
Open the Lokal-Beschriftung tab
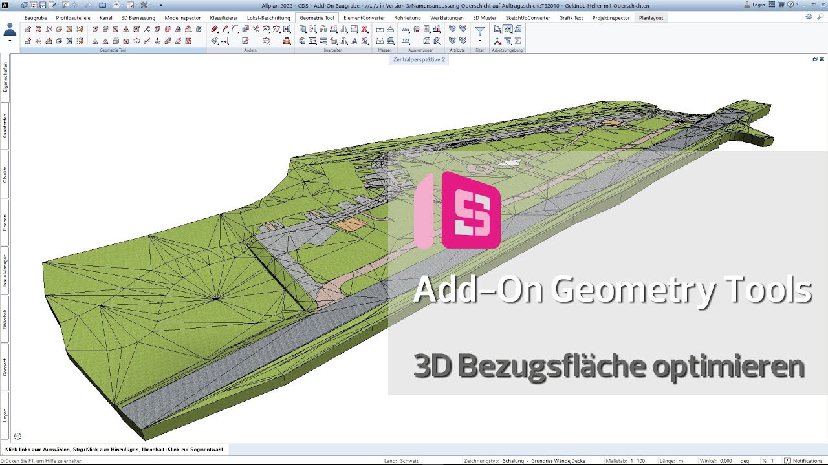pyautogui.click(x=268, y=17)
